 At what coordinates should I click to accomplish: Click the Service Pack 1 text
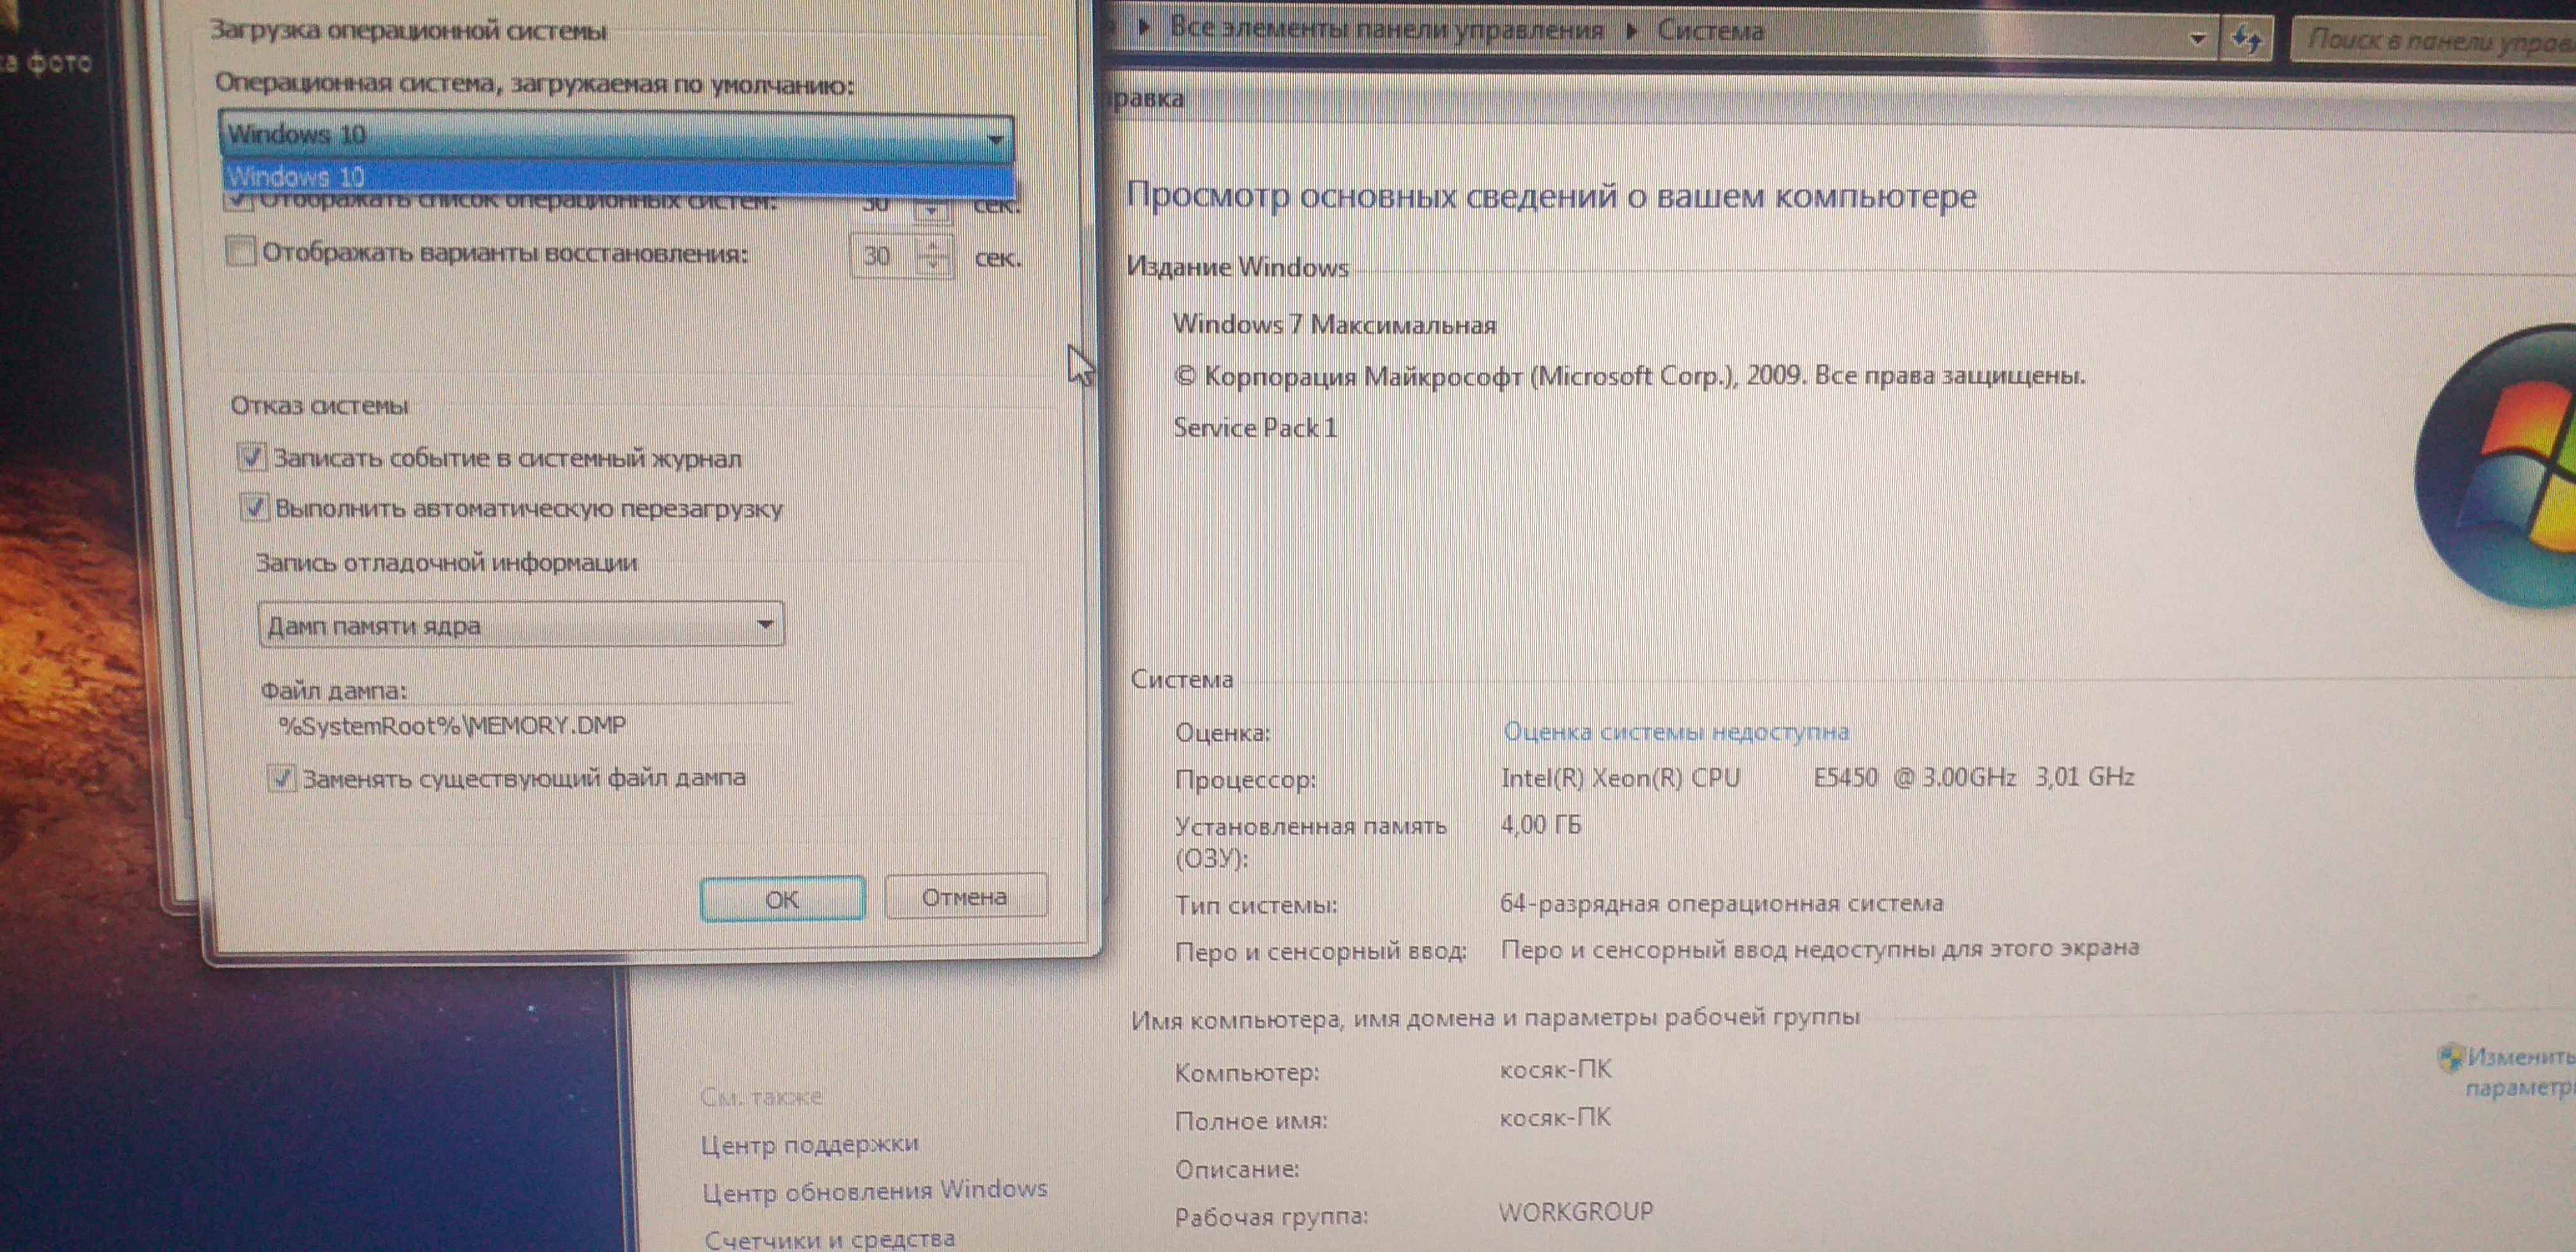(1255, 428)
